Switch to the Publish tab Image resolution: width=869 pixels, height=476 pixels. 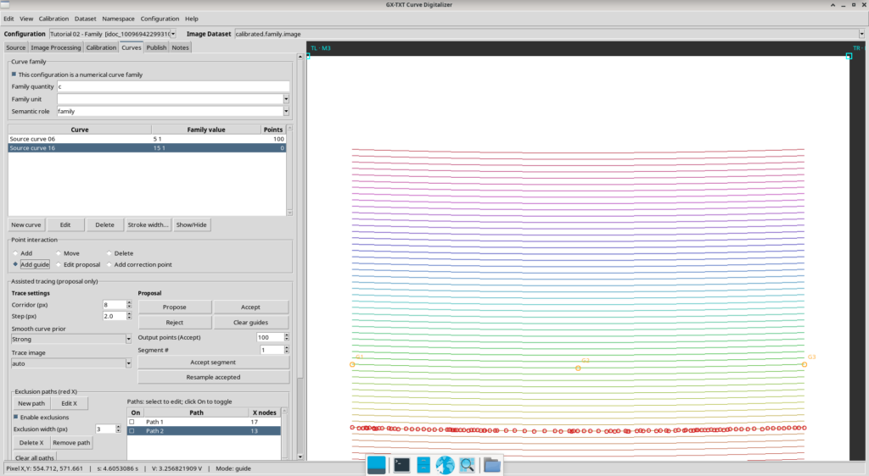pyautogui.click(x=156, y=47)
